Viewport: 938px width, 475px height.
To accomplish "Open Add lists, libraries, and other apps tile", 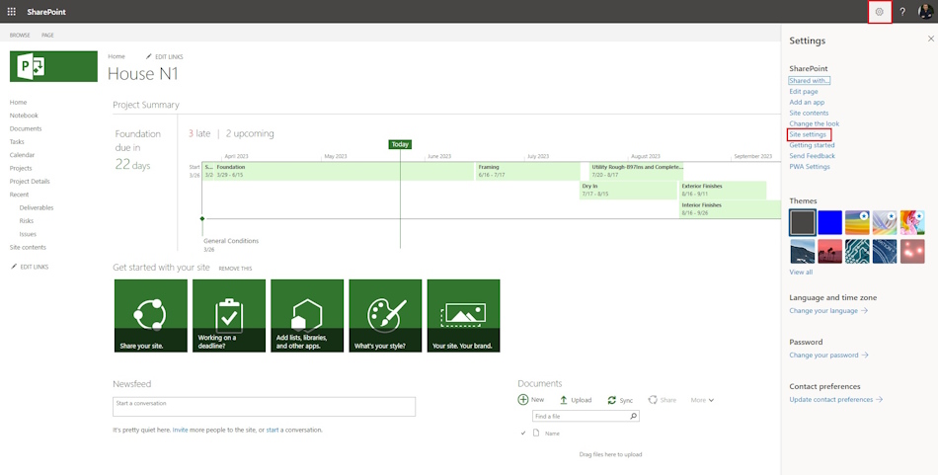I will pos(307,316).
